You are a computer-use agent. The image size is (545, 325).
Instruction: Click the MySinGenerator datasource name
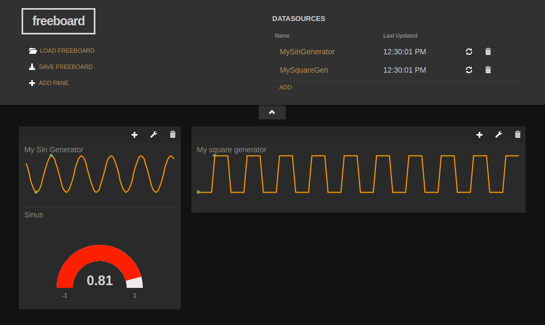[x=307, y=52]
